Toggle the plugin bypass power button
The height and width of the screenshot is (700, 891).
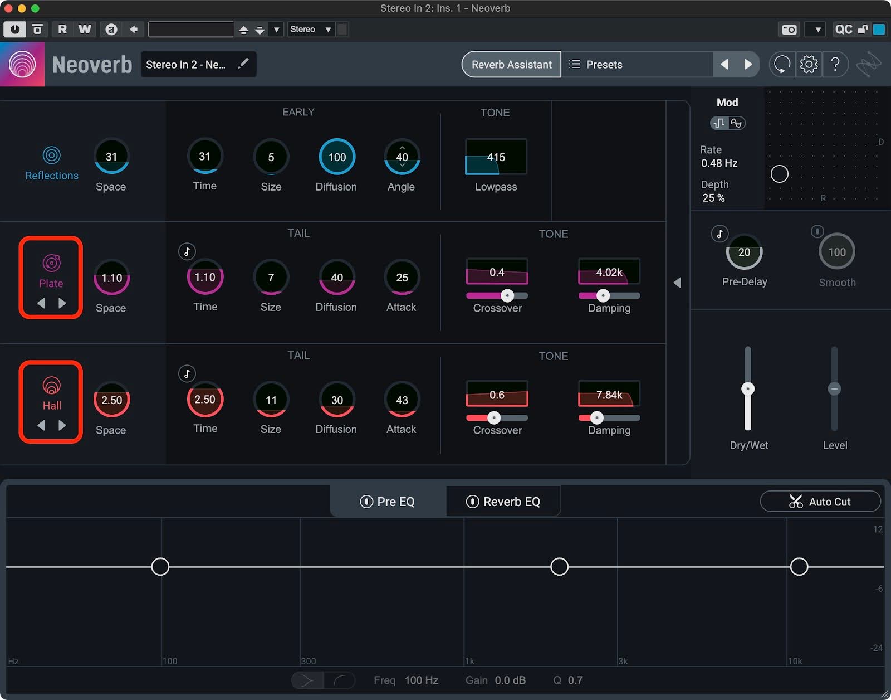pyautogui.click(x=14, y=30)
